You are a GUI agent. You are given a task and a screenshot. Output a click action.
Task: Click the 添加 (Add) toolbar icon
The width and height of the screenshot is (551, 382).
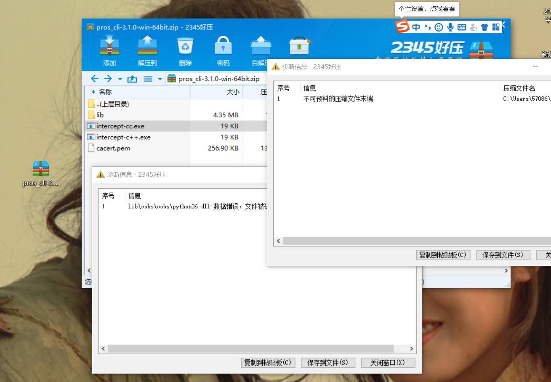point(109,51)
